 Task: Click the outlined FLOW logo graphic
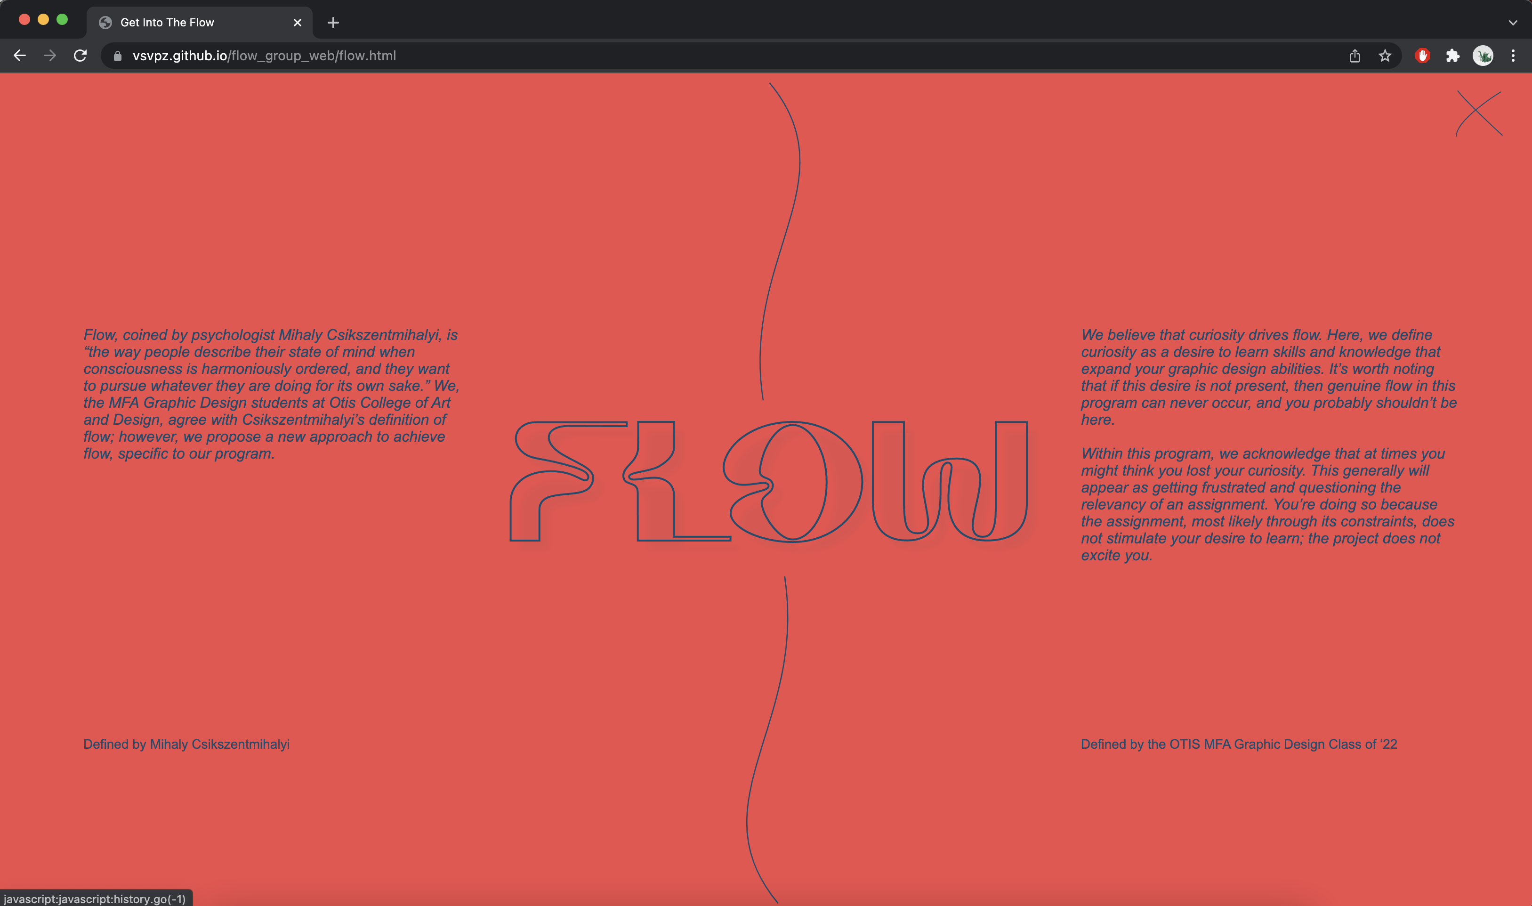tap(768, 482)
